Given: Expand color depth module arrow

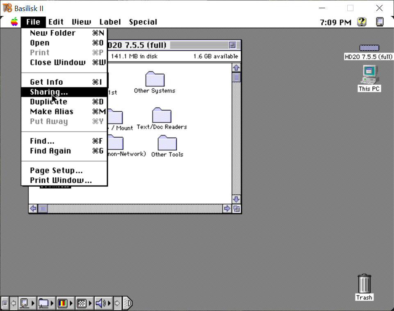Looking at the screenshot, I should click(71, 303).
